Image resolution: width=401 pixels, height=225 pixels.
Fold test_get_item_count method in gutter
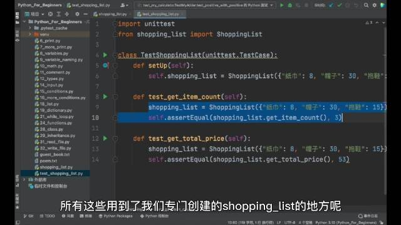pyautogui.click(x=115, y=97)
